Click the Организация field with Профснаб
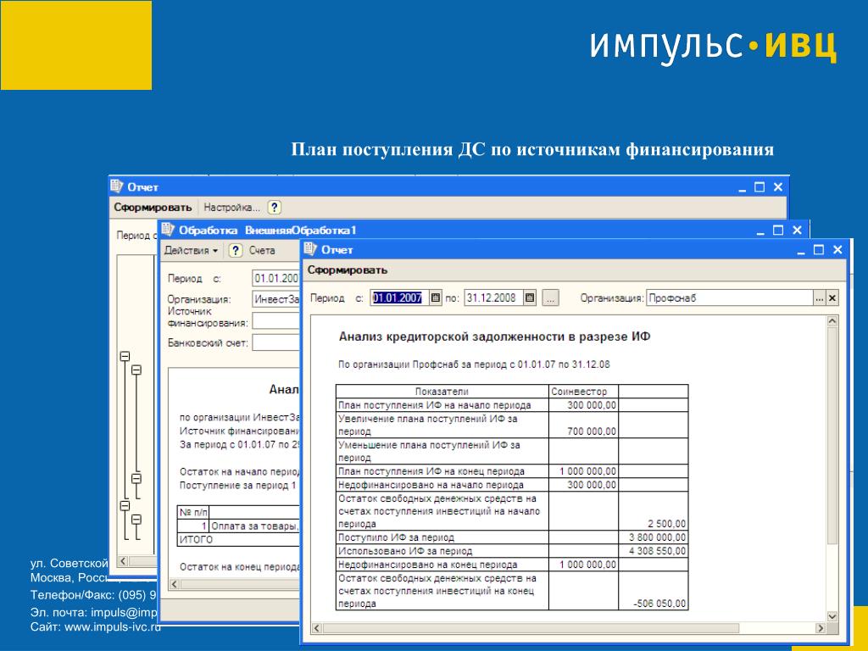868x651 pixels. [x=730, y=298]
